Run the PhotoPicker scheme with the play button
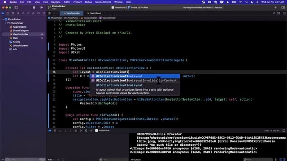This screenshot has width=287, height=161. click(x=42, y=8)
